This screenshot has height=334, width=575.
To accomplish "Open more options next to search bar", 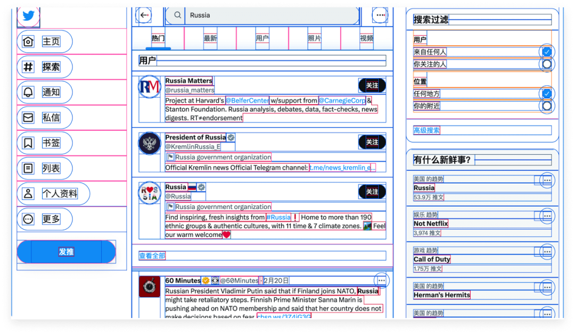I will tap(380, 15).
